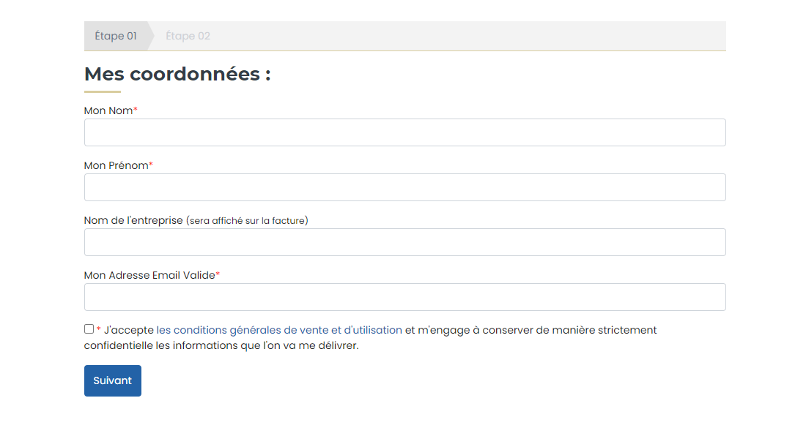The image size is (806, 428).
Task: Click the blue Suivant button
Action: click(x=113, y=380)
